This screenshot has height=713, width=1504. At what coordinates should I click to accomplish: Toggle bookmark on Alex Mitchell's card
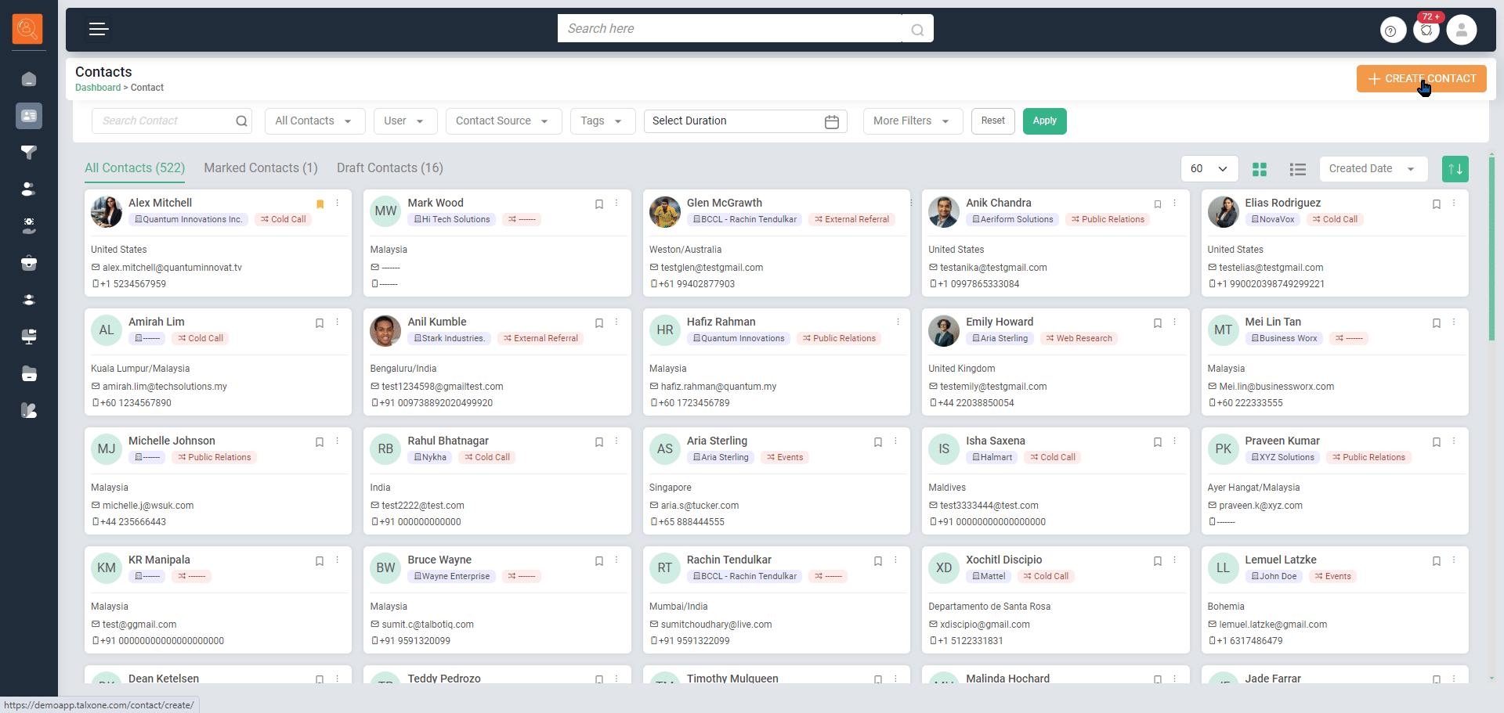point(320,204)
